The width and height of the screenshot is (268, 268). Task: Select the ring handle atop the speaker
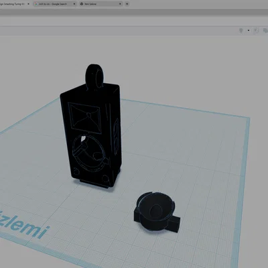(x=94, y=76)
